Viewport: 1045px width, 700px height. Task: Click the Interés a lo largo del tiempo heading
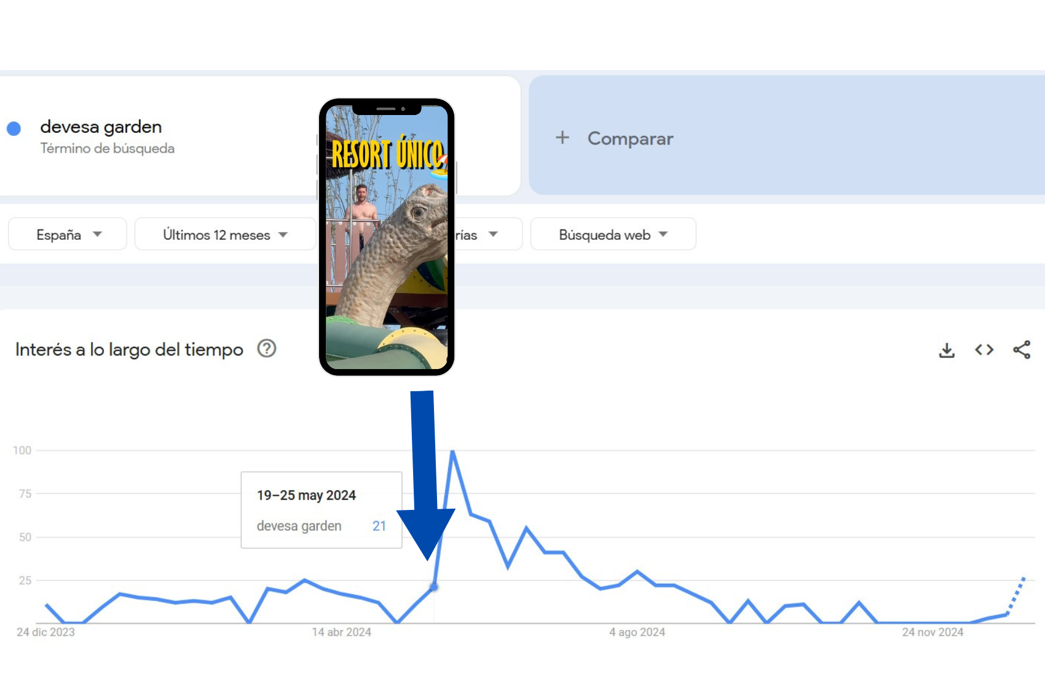pyautogui.click(x=129, y=349)
